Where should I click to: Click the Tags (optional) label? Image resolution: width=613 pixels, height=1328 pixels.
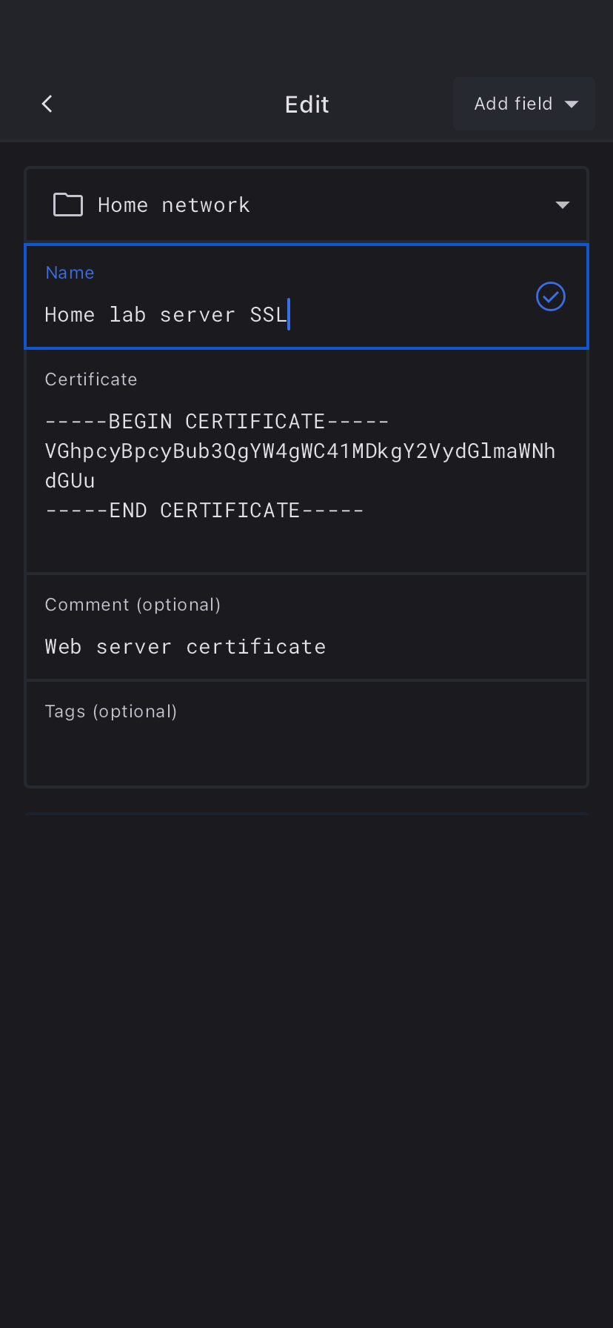(111, 711)
